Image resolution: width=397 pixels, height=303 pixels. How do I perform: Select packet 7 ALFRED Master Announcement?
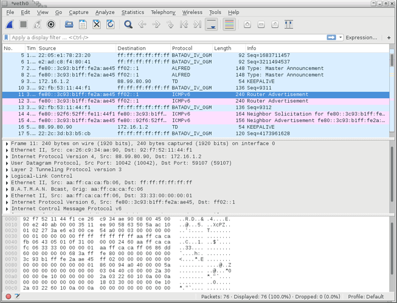click(196, 68)
